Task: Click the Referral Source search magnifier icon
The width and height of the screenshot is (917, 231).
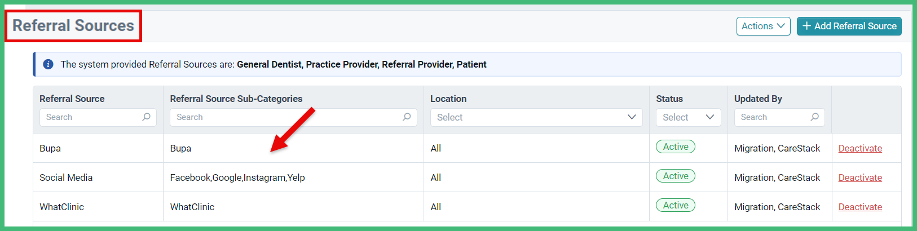Action: pos(147,117)
